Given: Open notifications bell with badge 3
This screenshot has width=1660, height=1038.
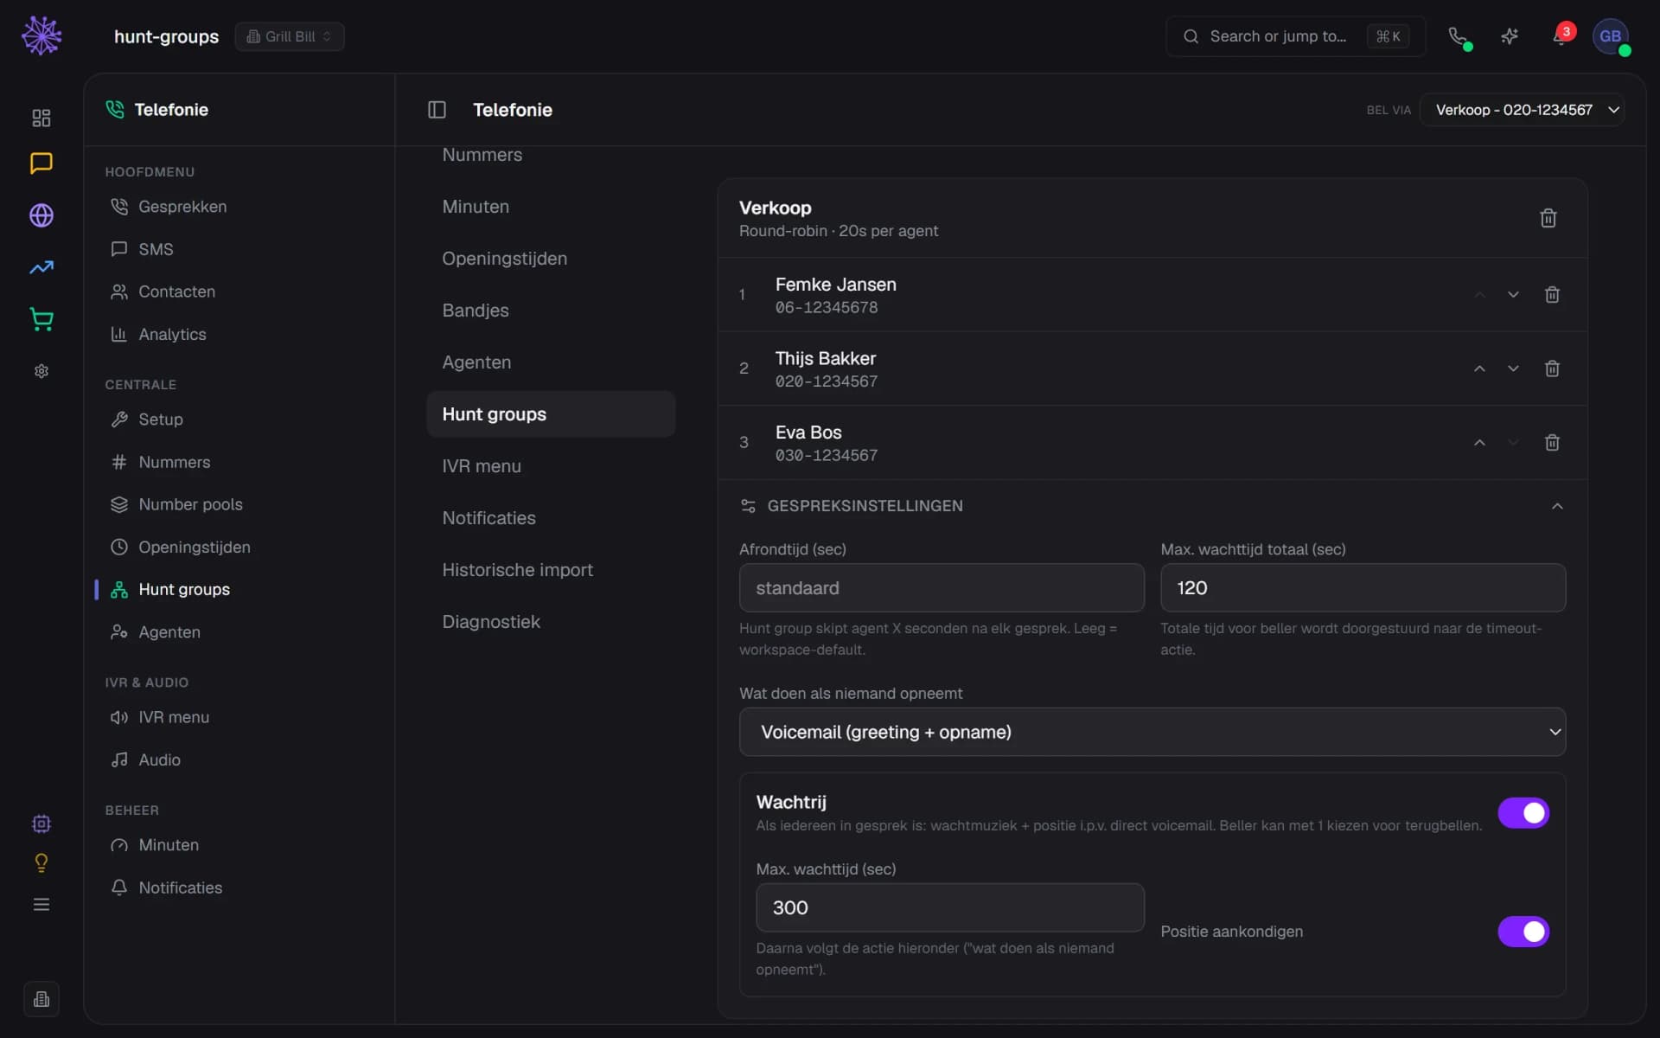Looking at the screenshot, I should tap(1561, 36).
